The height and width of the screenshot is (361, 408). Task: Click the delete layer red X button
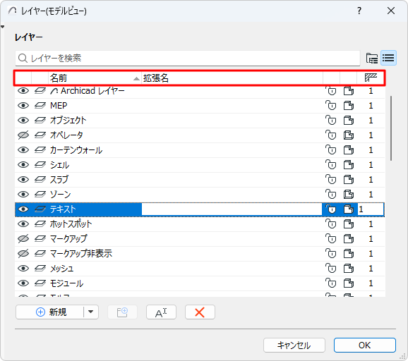click(x=200, y=312)
